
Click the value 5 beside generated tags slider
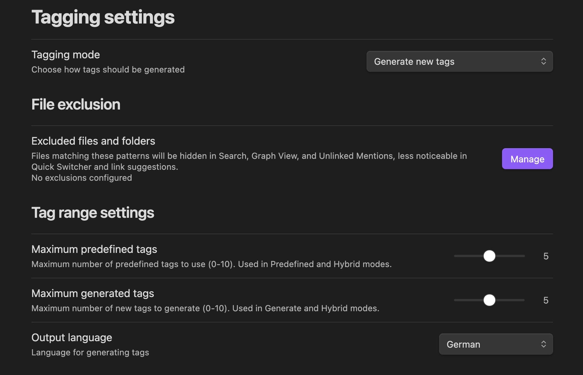[x=546, y=301]
